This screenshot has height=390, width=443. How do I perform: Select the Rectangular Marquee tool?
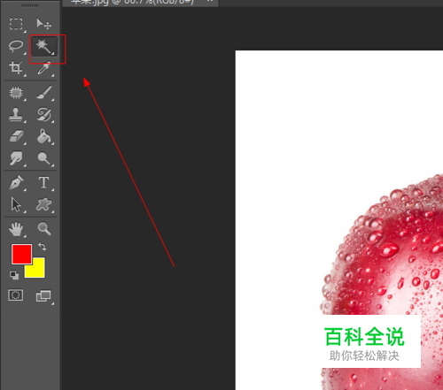16,24
